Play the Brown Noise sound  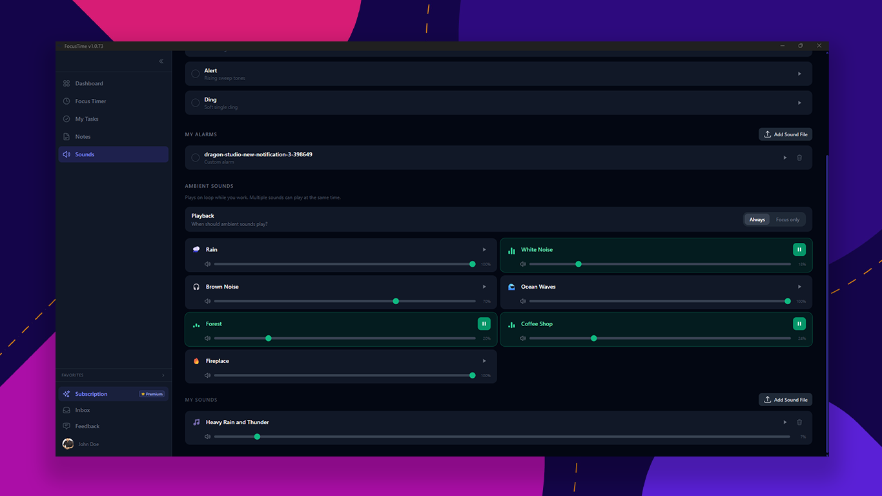484,287
